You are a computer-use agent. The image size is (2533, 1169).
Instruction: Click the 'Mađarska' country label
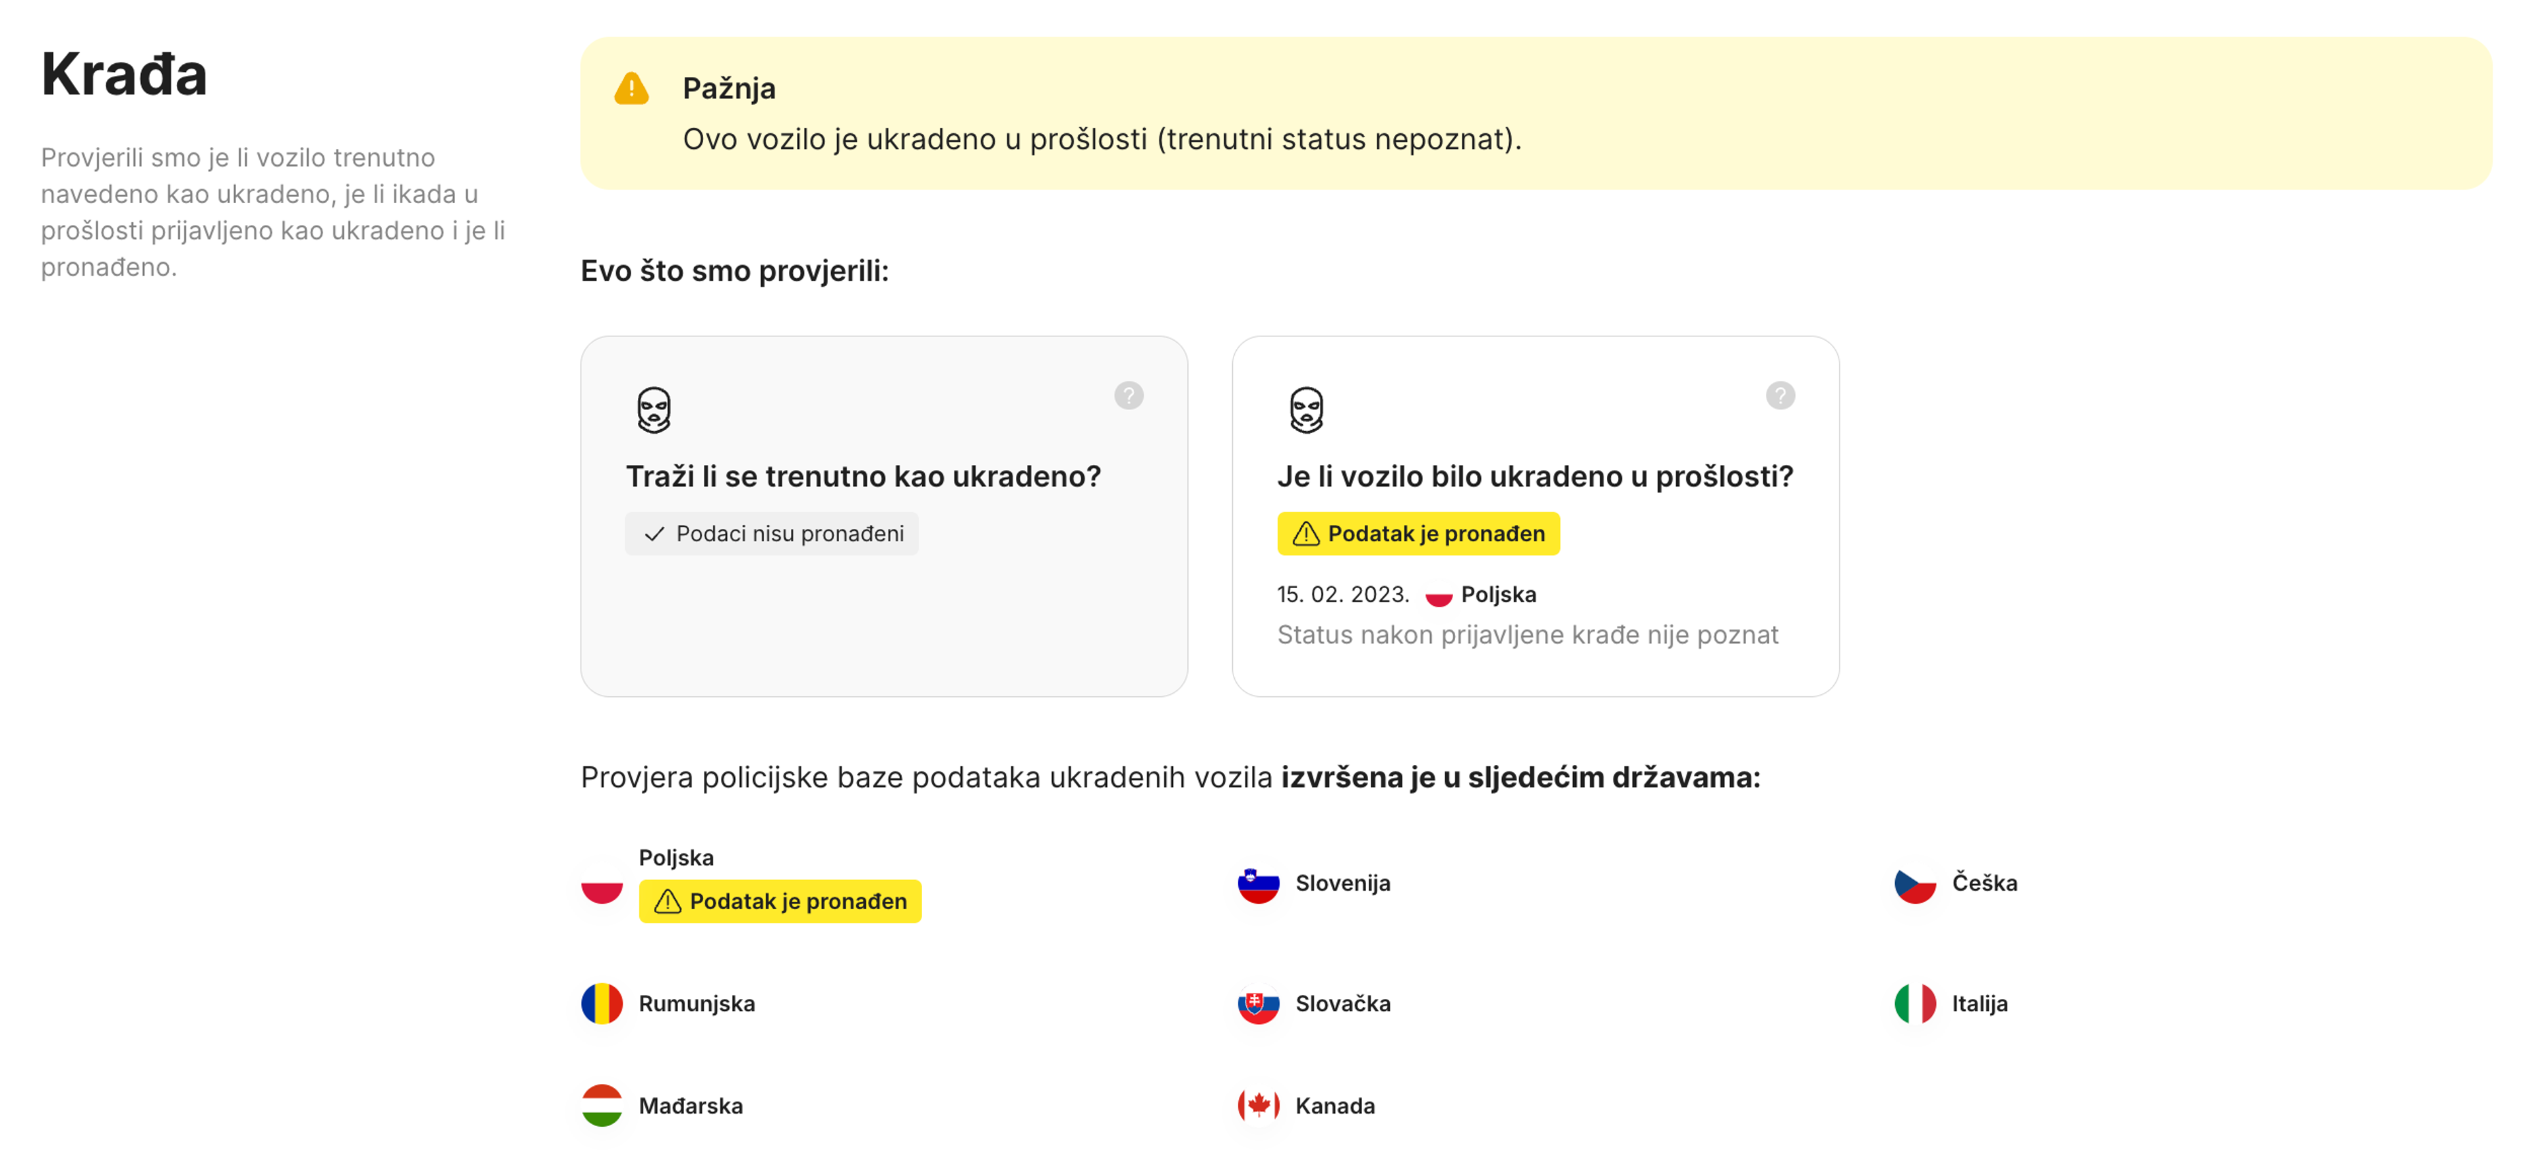(x=690, y=1105)
